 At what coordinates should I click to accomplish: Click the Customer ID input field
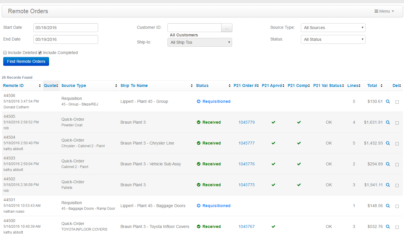pyautogui.click(x=194, y=28)
